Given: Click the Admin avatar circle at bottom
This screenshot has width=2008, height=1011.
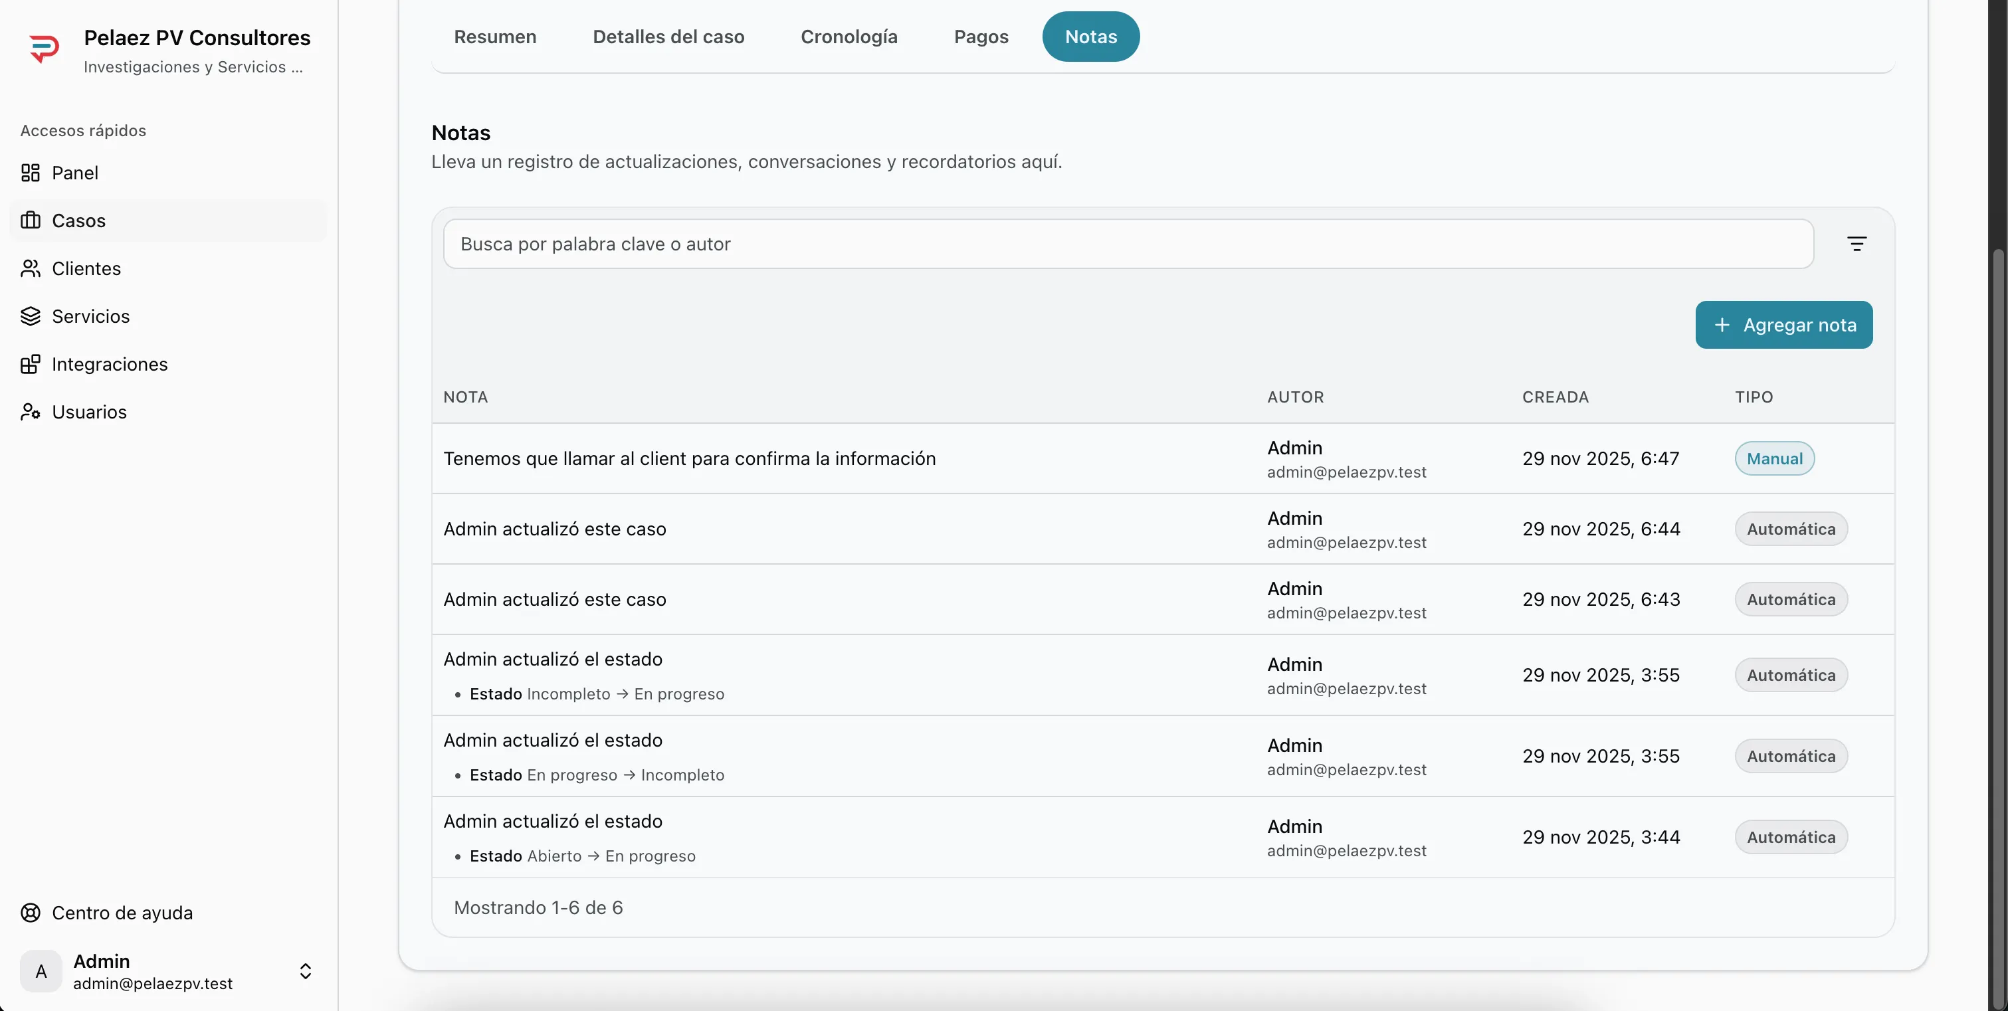Looking at the screenshot, I should coord(41,971).
